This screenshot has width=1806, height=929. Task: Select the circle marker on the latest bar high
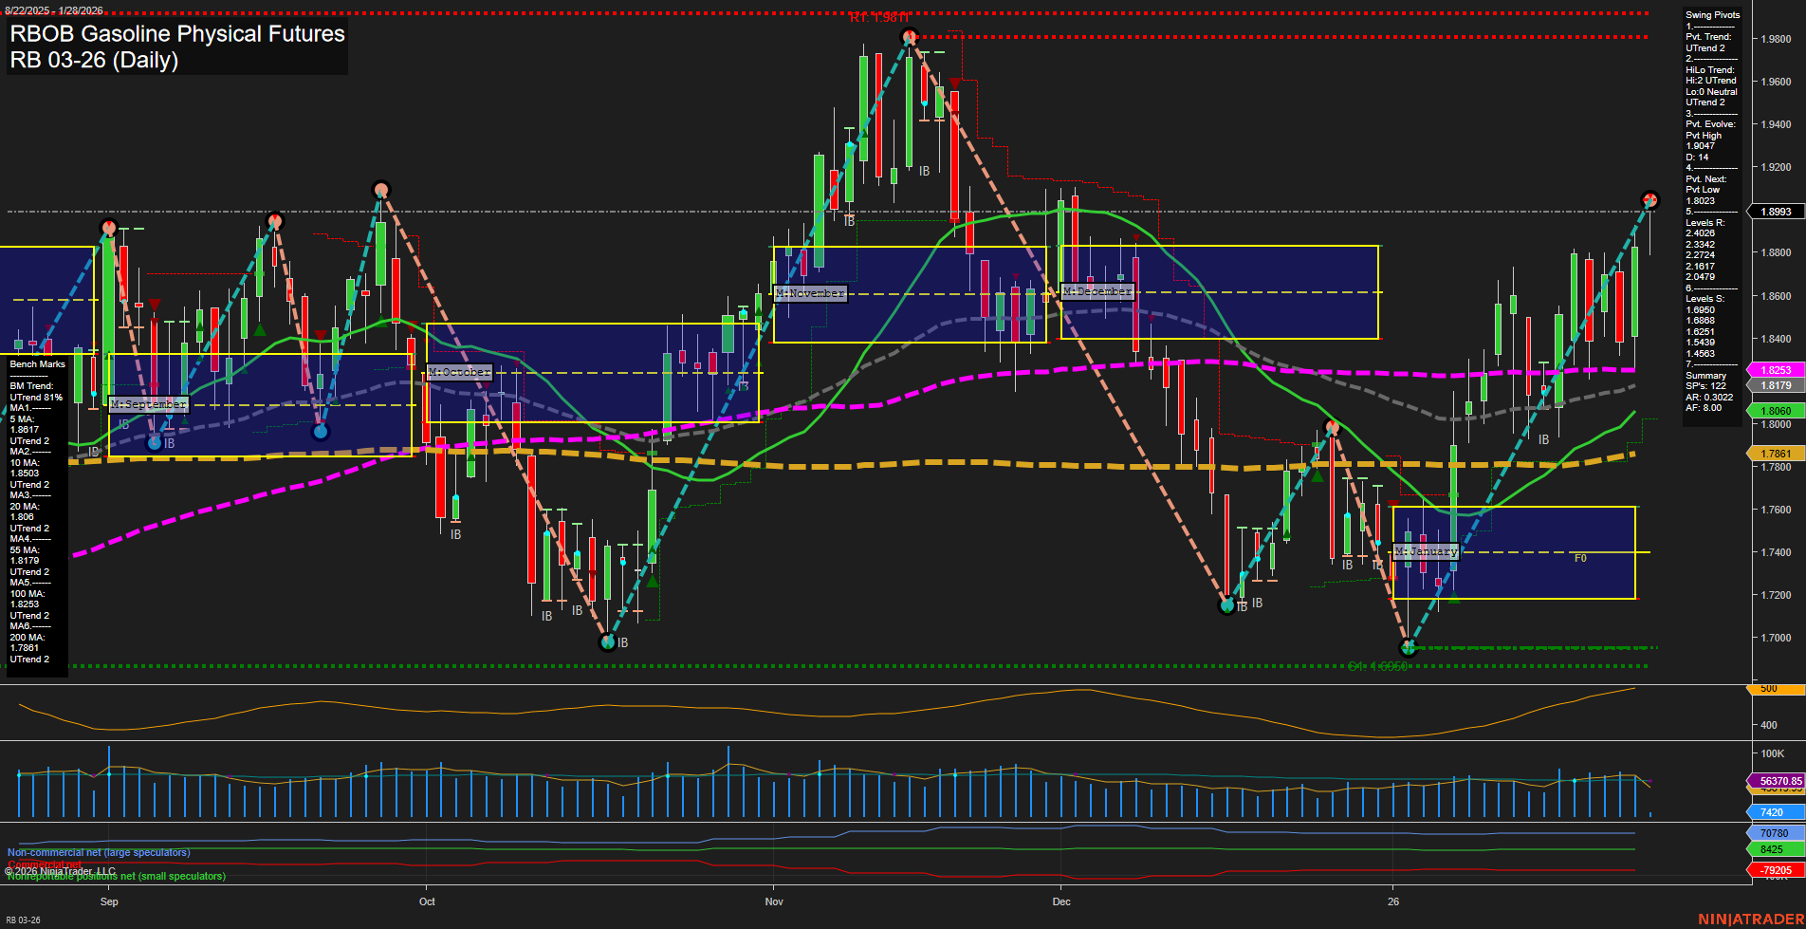pyautogui.click(x=1649, y=199)
